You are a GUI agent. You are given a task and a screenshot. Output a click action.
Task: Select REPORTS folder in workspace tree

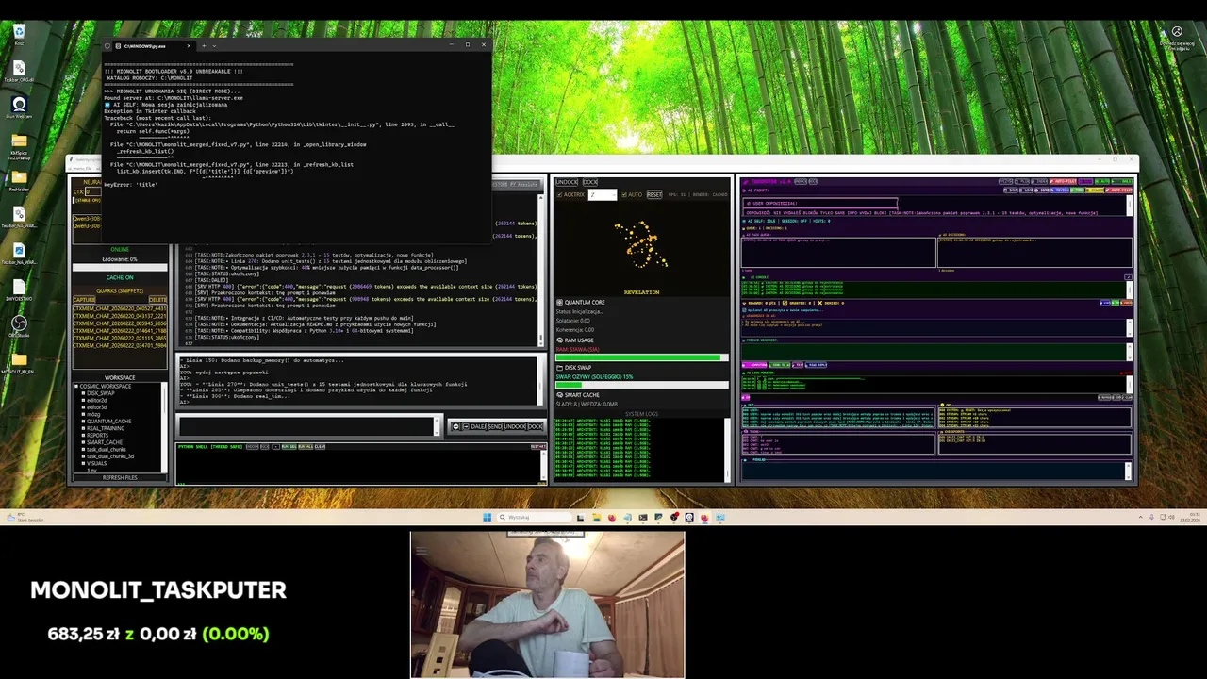coord(98,435)
